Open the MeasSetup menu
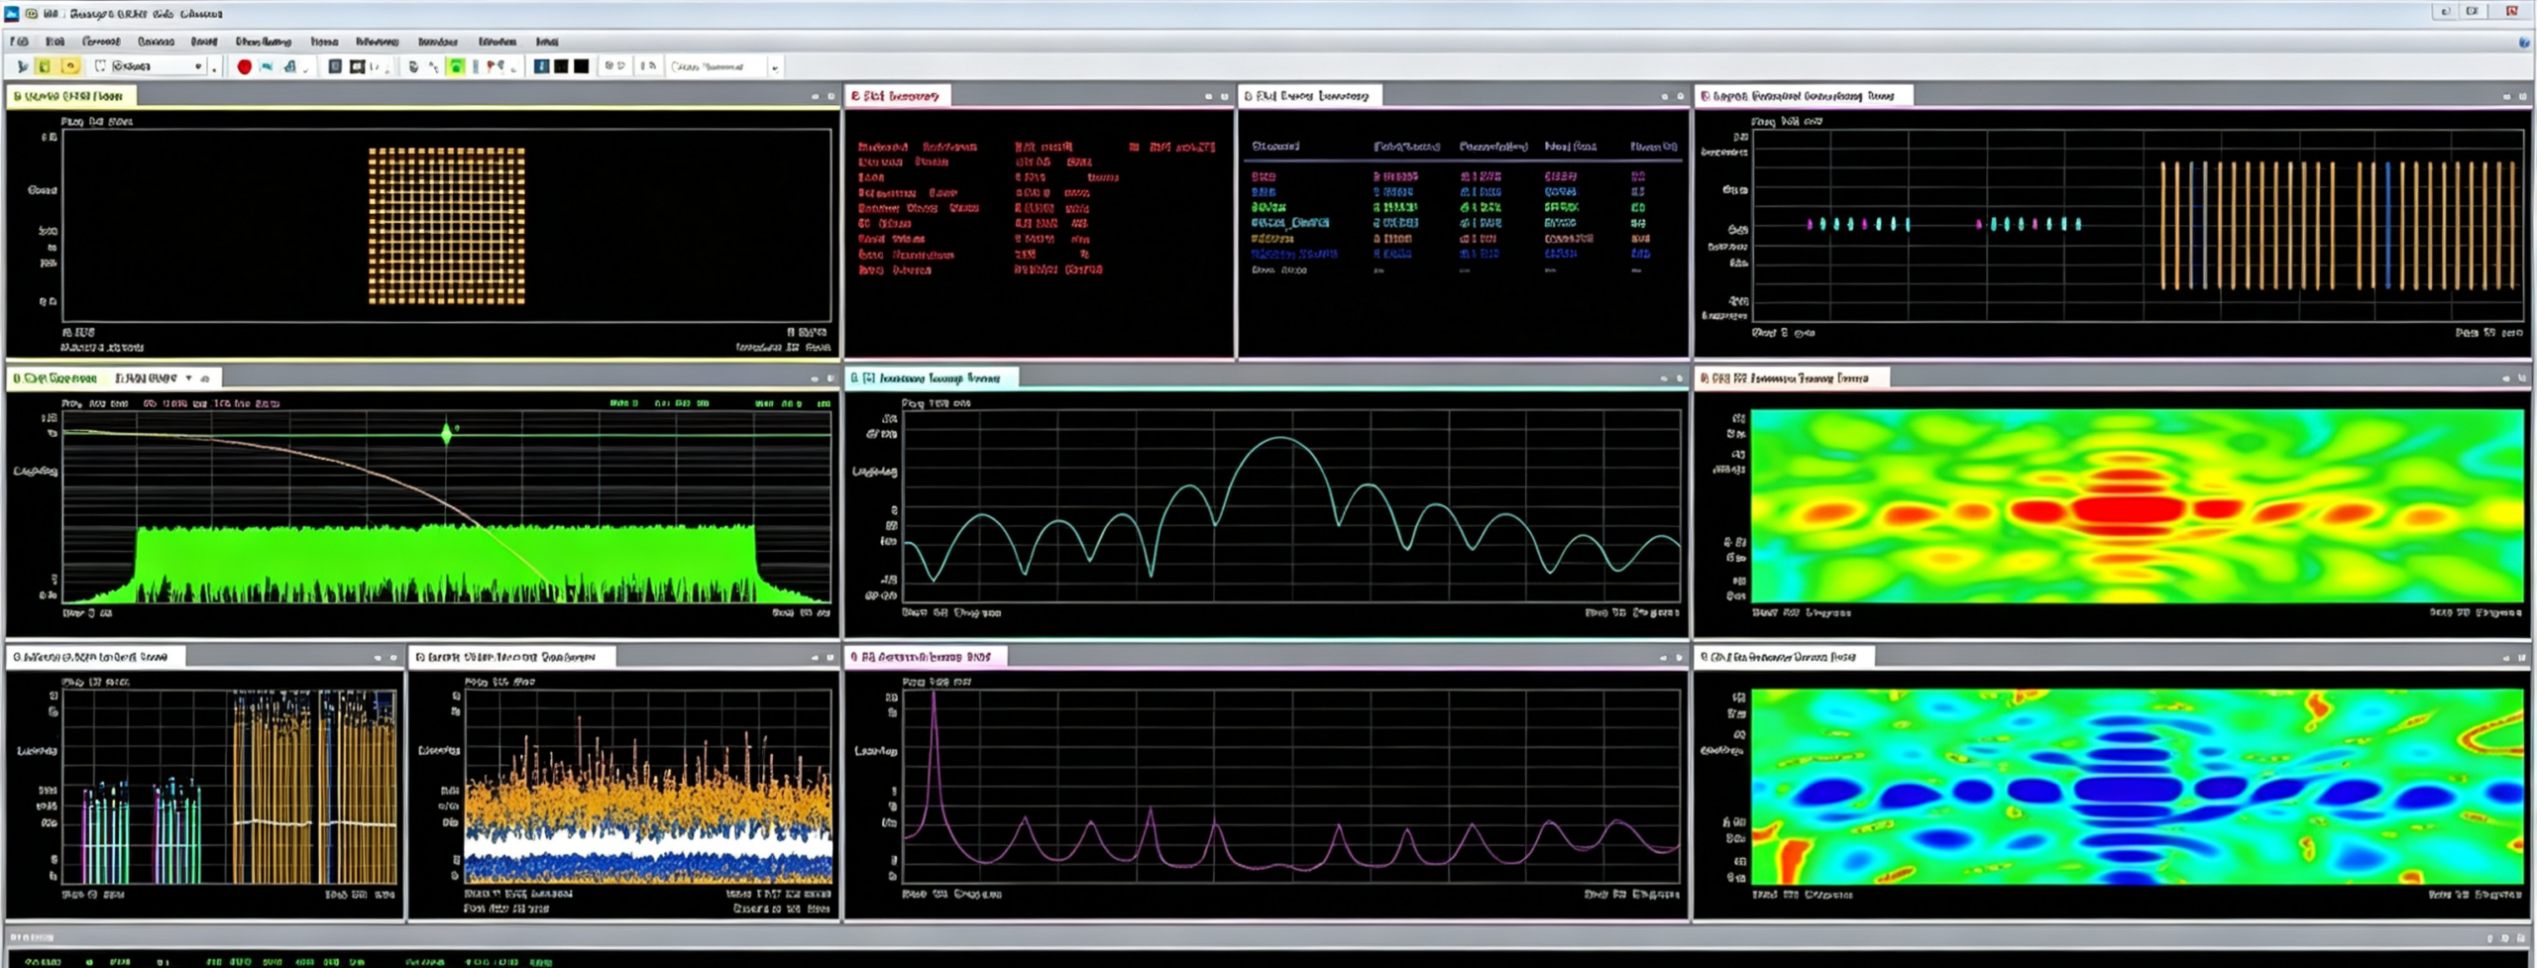The height and width of the screenshot is (968, 2537). click(x=262, y=42)
